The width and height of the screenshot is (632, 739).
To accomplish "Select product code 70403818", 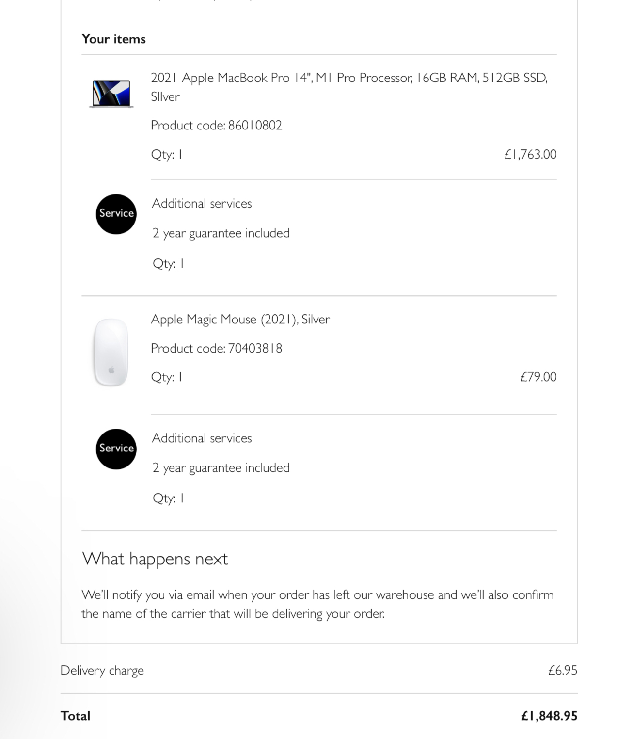I will (255, 349).
